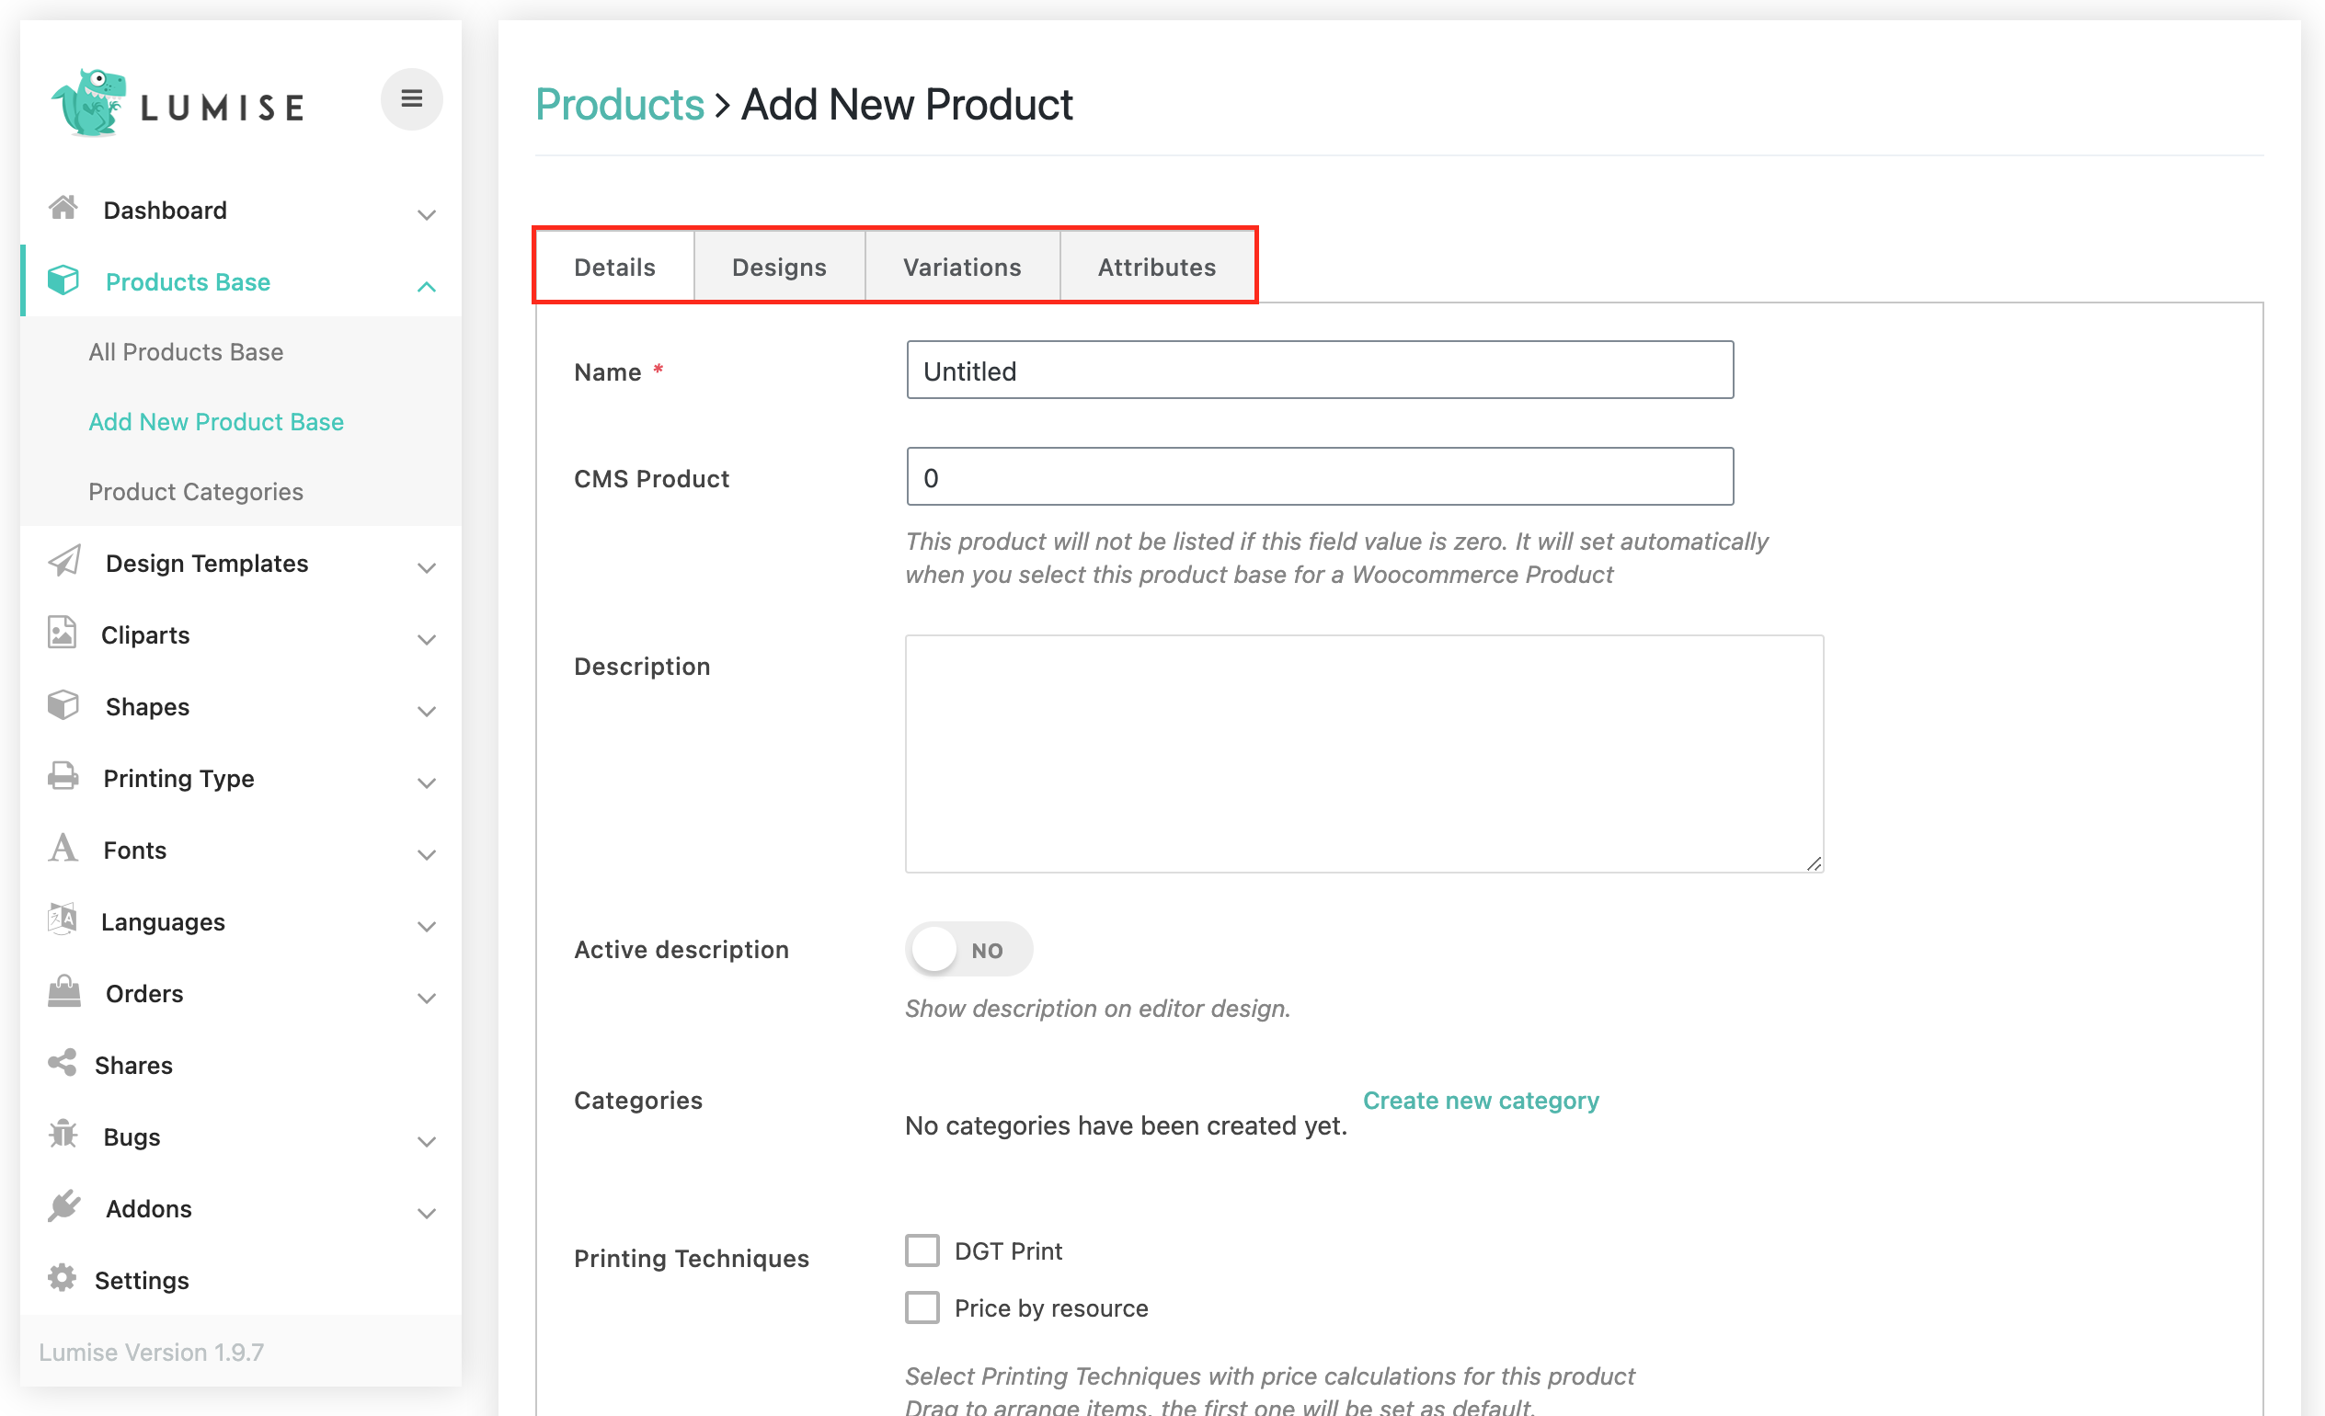The height and width of the screenshot is (1416, 2325).
Task: Click the CMS Product input field
Action: point(1320,476)
